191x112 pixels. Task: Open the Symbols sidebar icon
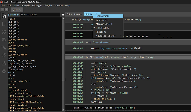[4, 16]
